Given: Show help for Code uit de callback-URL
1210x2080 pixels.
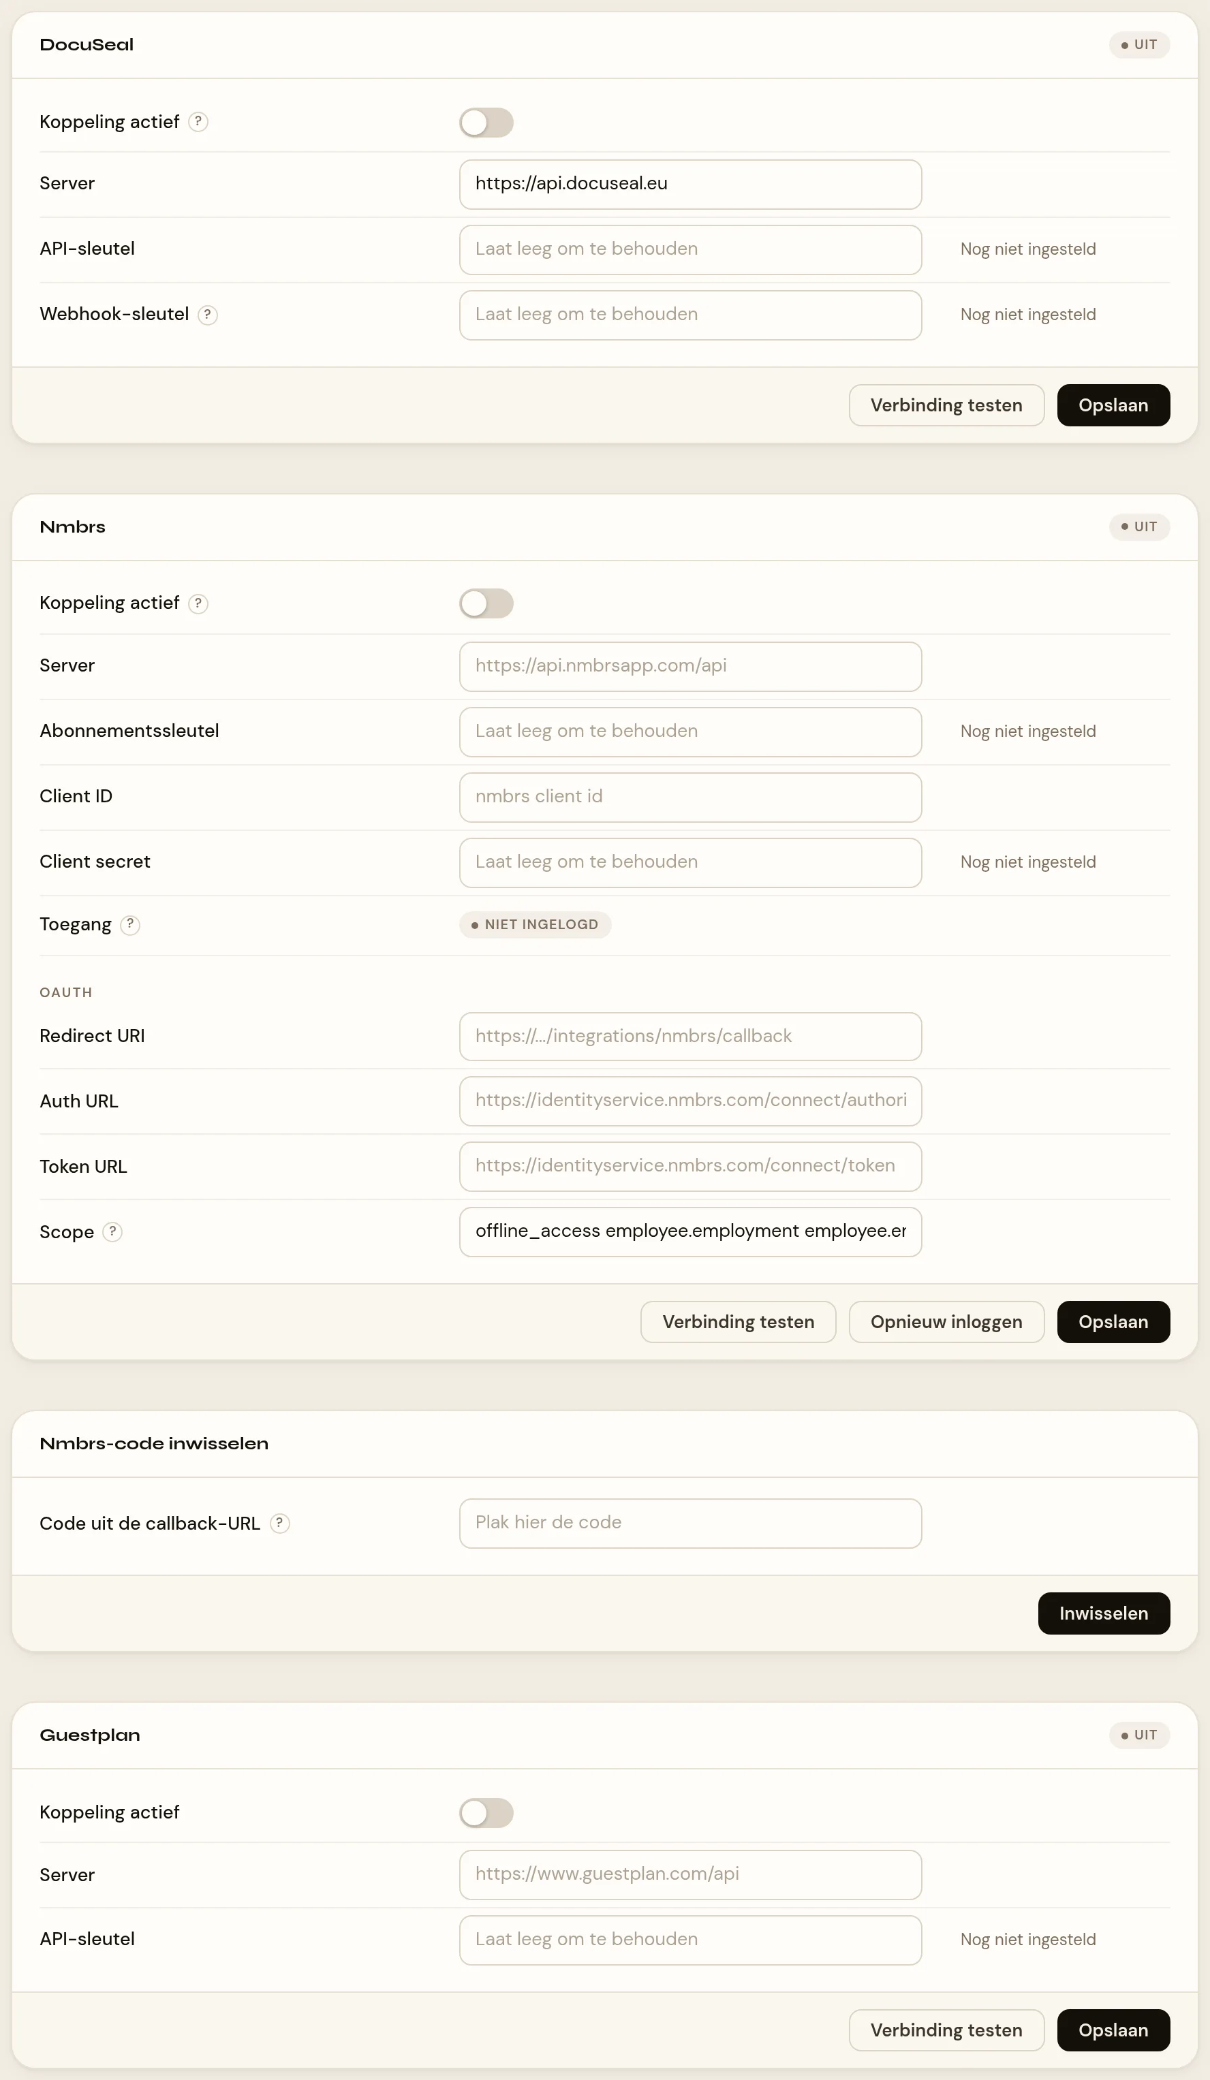Looking at the screenshot, I should pyautogui.click(x=280, y=1523).
